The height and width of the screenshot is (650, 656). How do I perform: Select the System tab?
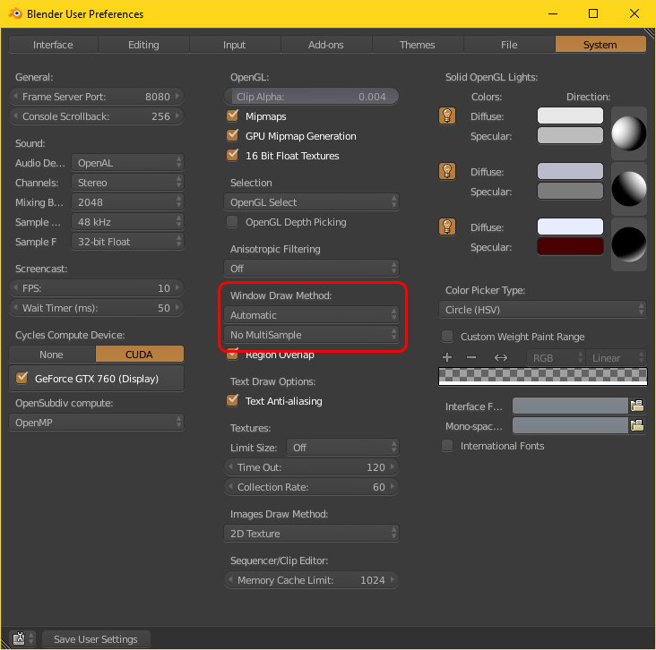[600, 44]
